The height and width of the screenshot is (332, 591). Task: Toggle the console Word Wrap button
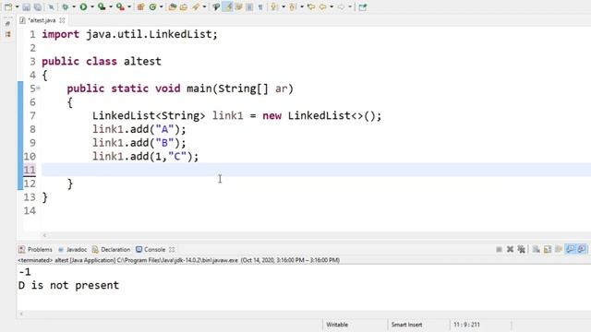coord(559,249)
